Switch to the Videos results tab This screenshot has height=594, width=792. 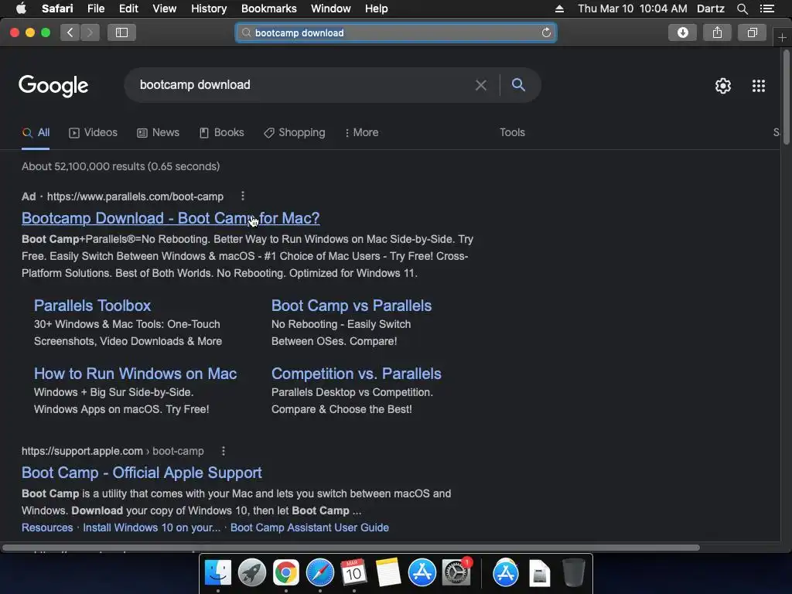[x=94, y=133]
